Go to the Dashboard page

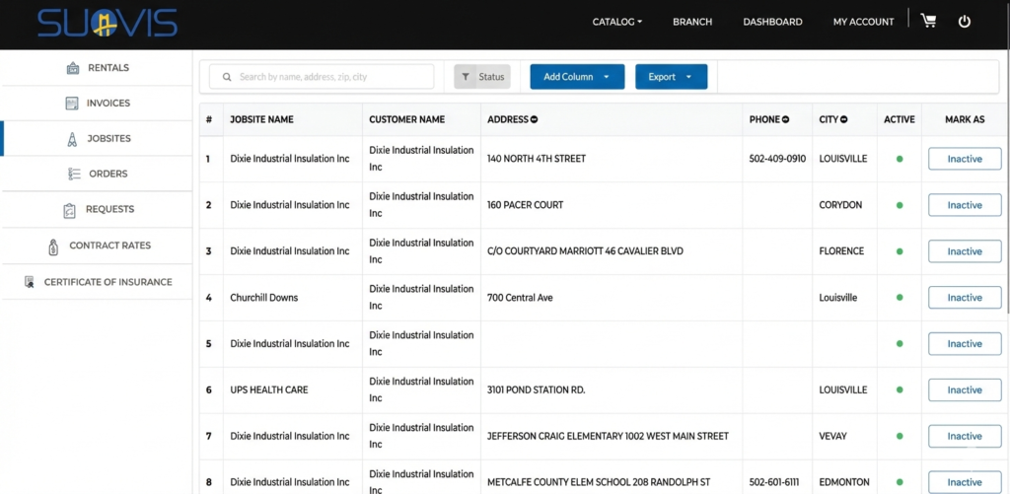point(772,22)
